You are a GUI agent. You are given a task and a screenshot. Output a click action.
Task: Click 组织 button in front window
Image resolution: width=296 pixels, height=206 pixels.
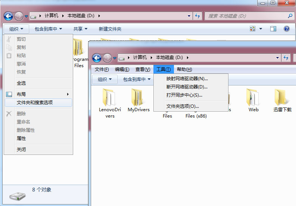pyautogui.click(x=105, y=79)
